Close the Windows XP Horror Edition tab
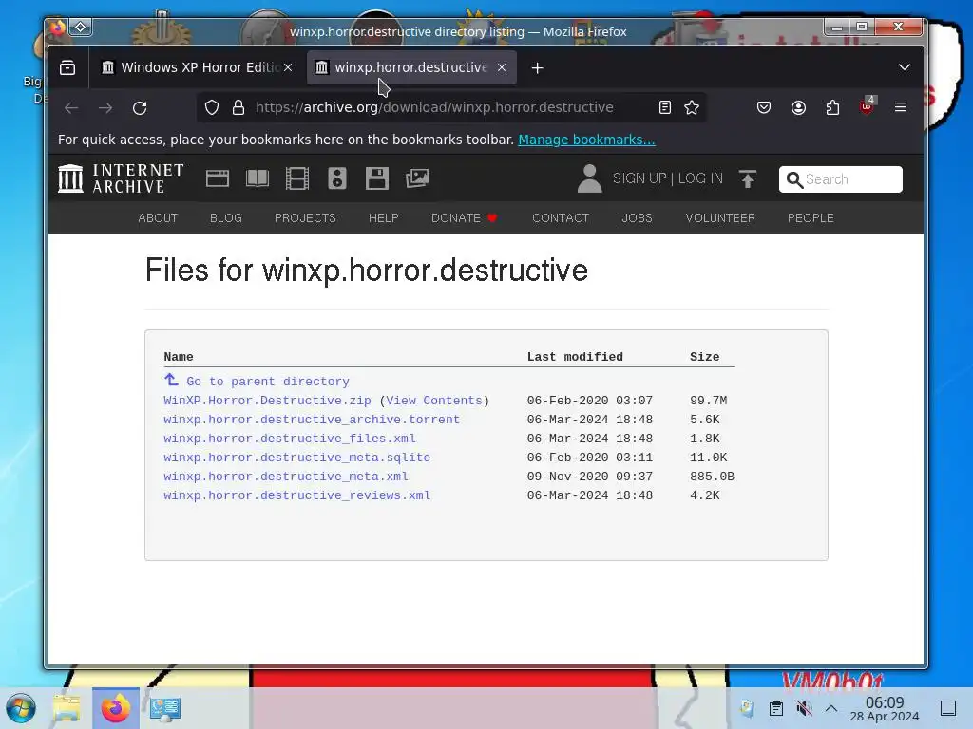This screenshot has width=973, height=729. pos(288,67)
